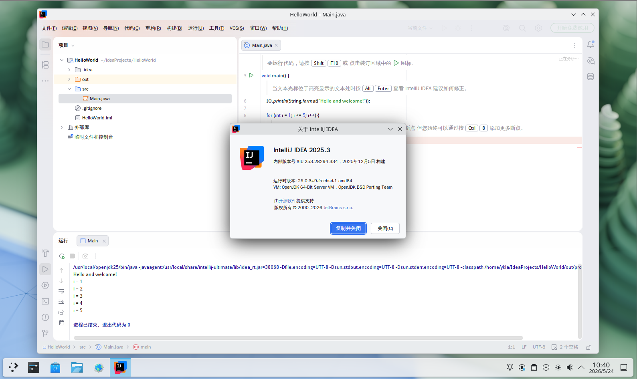Screen dimensions: 637x379
Task: Open the 编辑(E) menu
Action: [x=70, y=28]
